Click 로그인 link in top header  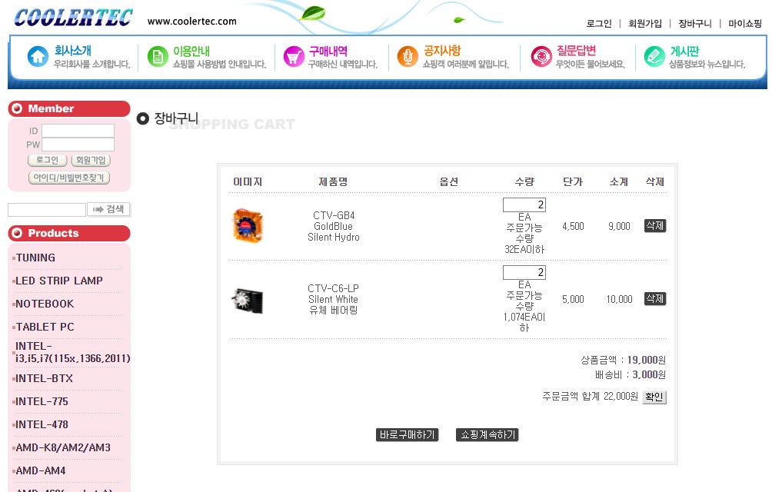[599, 24]
